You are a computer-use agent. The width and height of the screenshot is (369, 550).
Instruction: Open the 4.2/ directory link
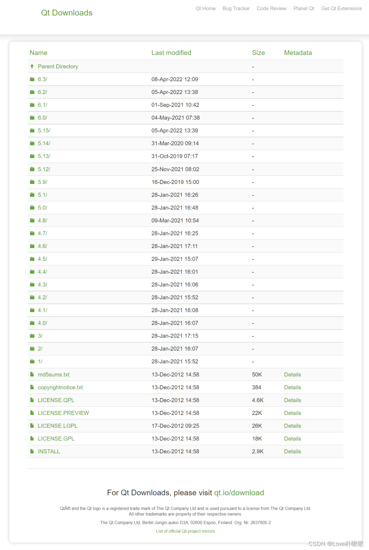[x=42, y=297]
